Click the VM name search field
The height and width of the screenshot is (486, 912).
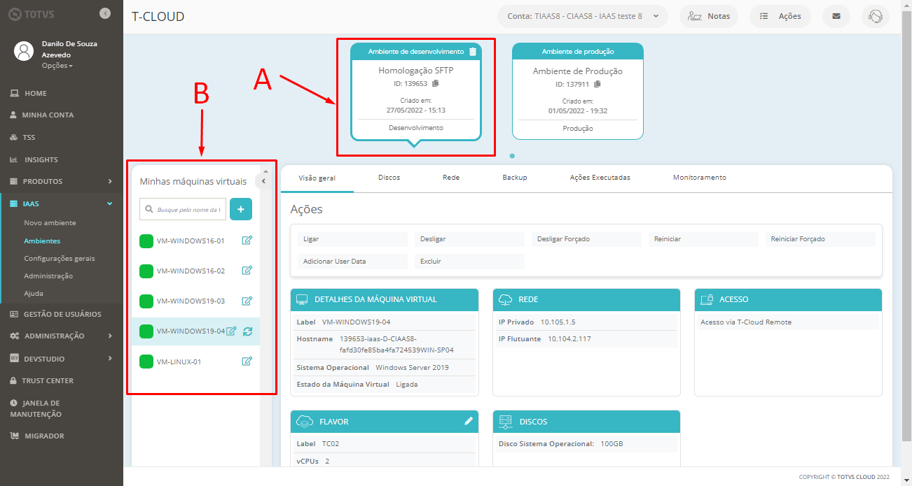[x=182, y=209]
